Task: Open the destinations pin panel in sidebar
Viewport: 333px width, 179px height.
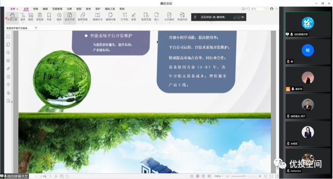Action: pos(8,85)
